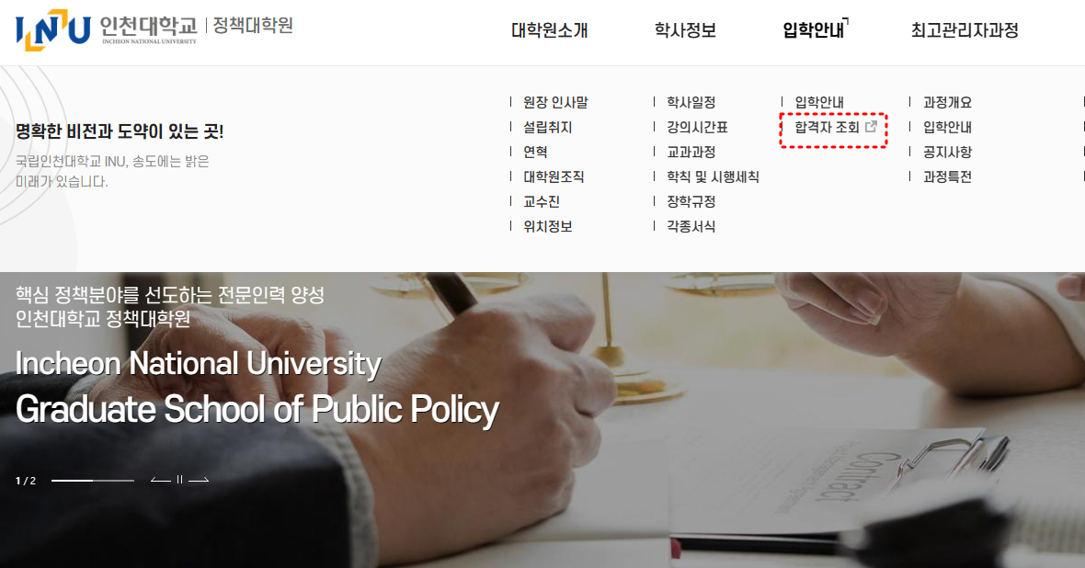Open 위치정보 location page
The width and height of the screenshot is (1085, 568).
click(548, 226)
